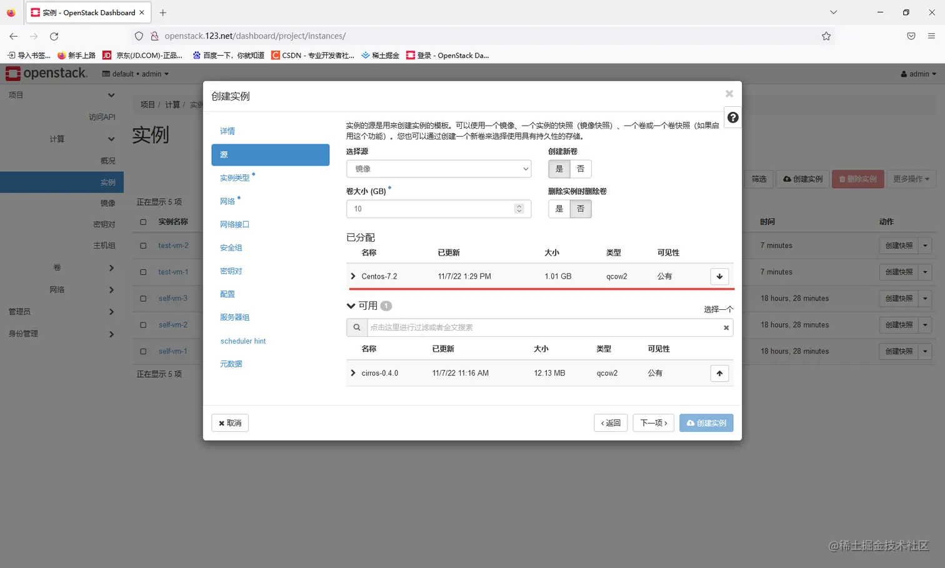The width and height of the screenshot is (945, 568).
Task: Remove Centos-7.2 with down arrow button
Action: [x=719, y=276]
